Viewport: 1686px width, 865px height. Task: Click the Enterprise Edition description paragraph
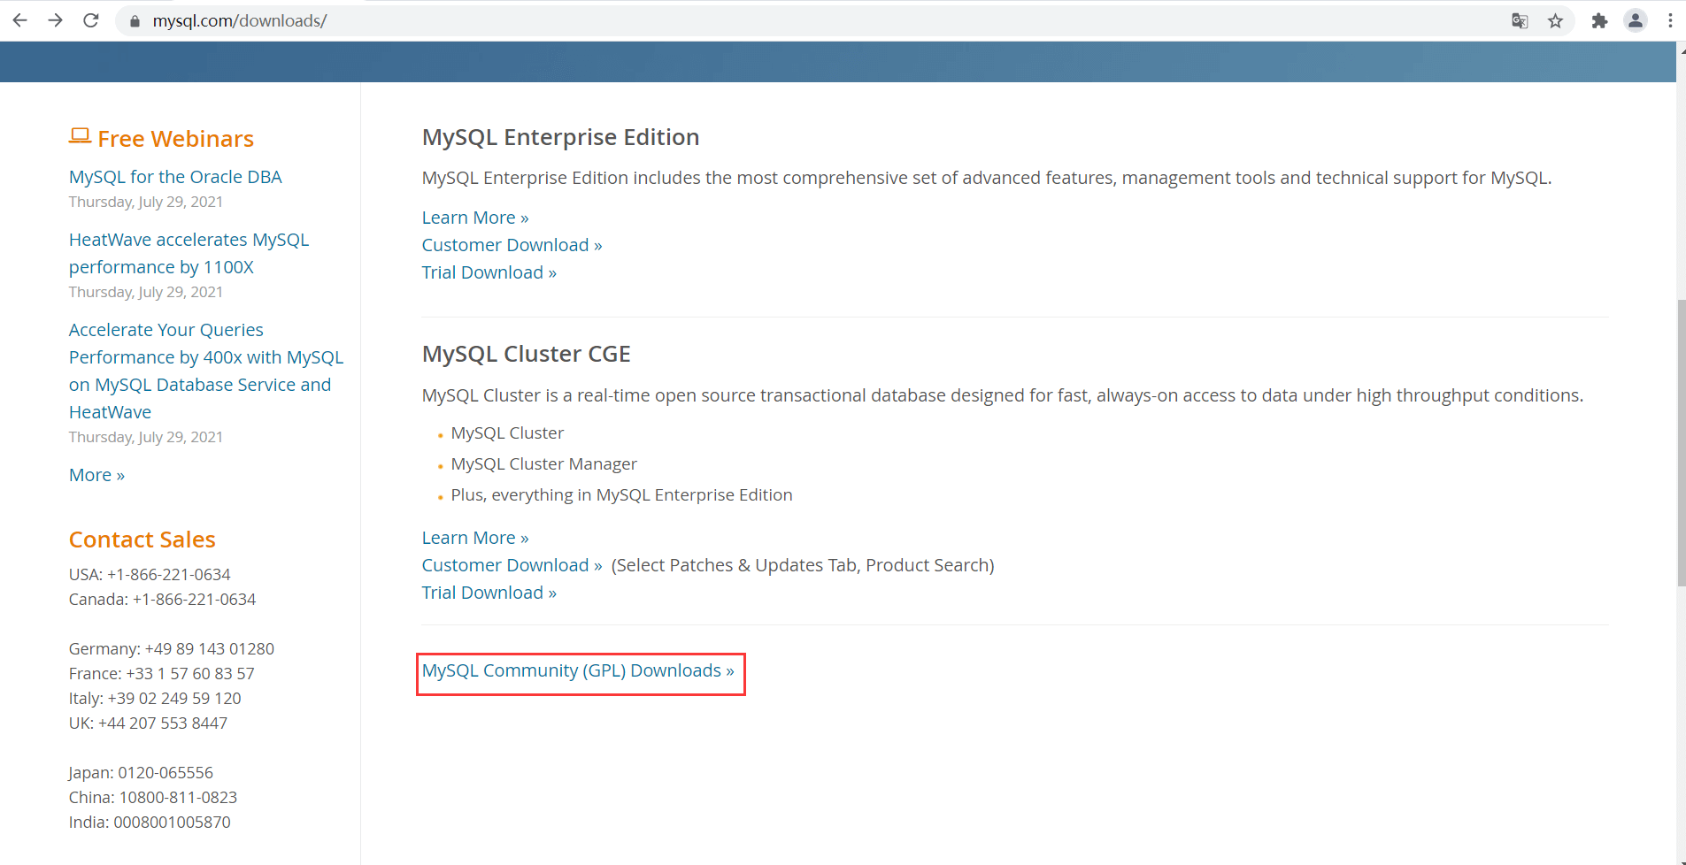(x=987, y=178)
